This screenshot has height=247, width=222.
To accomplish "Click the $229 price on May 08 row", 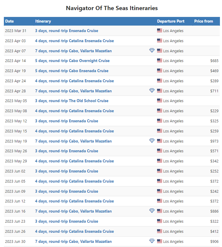I will point(214,111).
